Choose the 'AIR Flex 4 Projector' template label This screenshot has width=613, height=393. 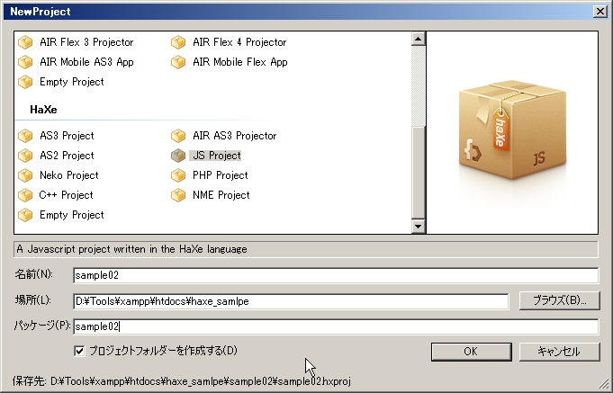pos(239,42)
